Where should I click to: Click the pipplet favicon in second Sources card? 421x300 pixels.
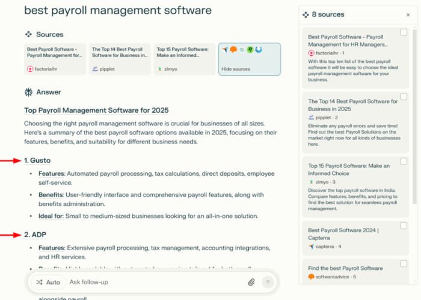[x=95, y=69]
